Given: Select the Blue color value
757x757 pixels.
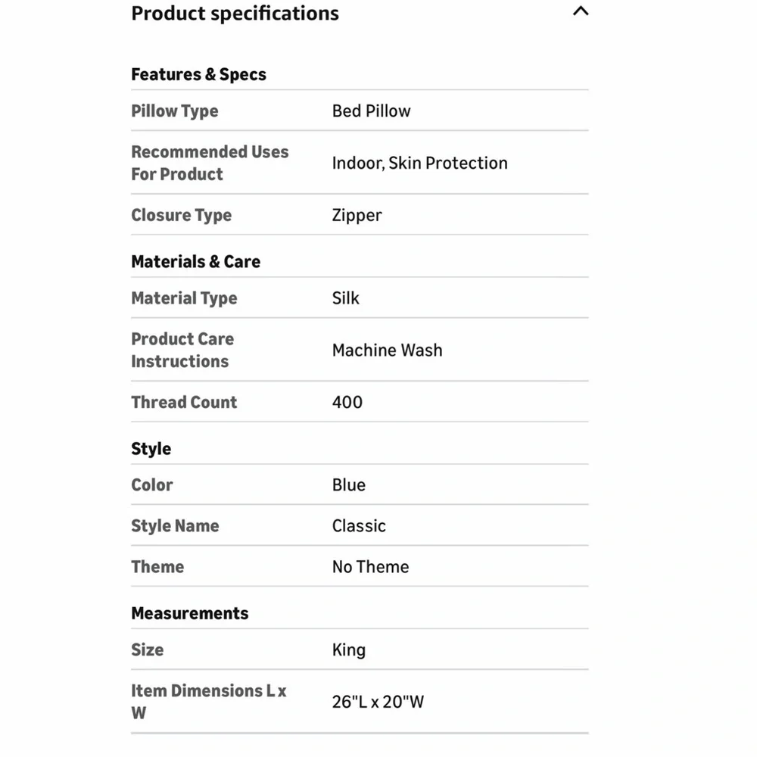Looking at the screenshot, I should (348, 485).
